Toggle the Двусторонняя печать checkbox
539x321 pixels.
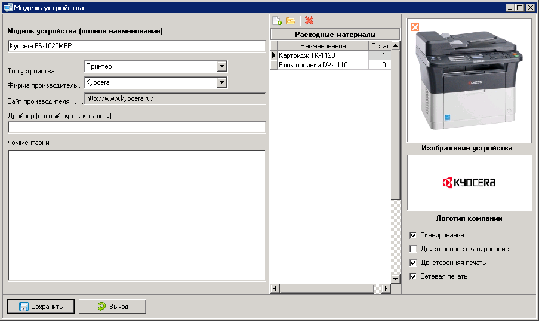(x=413, y=263)
